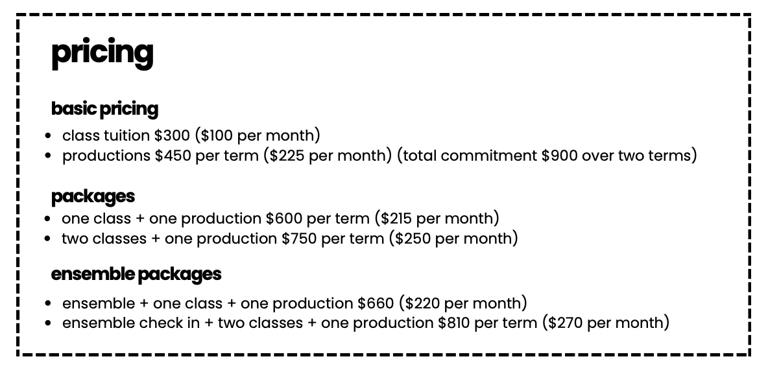Click the bullet before "two classes + one production"
Screen dimensions: 768x372
(x=49, y=238)
